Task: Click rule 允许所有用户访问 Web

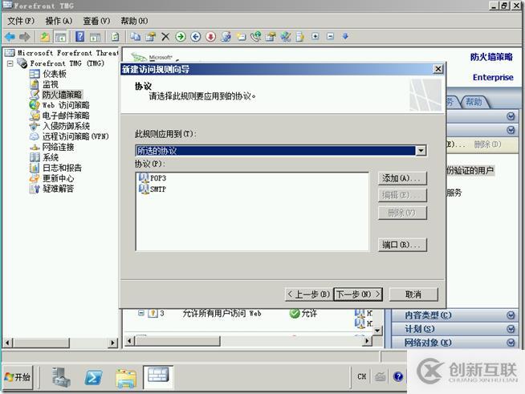Action: (x=222, y=314)
